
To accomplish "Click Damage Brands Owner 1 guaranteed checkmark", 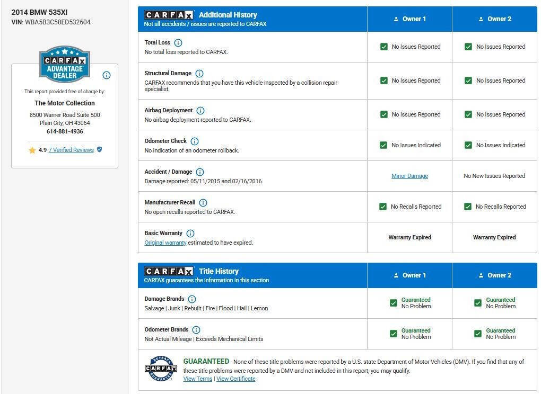I will pyautogui.click(x=394, y=303).
